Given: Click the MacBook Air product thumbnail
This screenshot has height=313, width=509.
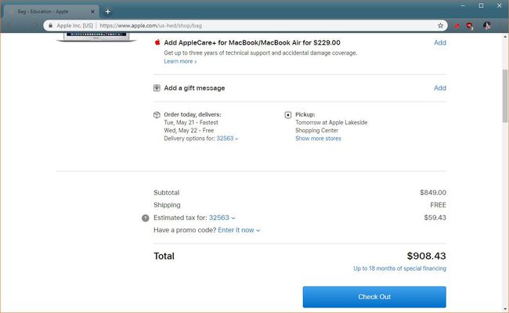Looking at the screenshot, I should click(96, 37).
